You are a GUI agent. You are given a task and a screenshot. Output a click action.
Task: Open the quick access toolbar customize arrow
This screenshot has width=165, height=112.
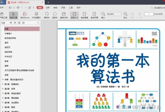pyautogui.click(x=33, y=8)
